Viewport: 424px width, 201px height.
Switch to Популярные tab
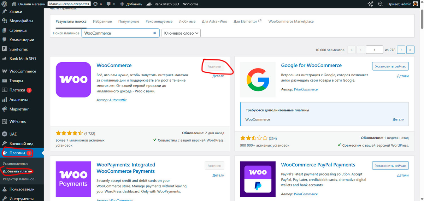pyautogui.click(x=129, y=22)
